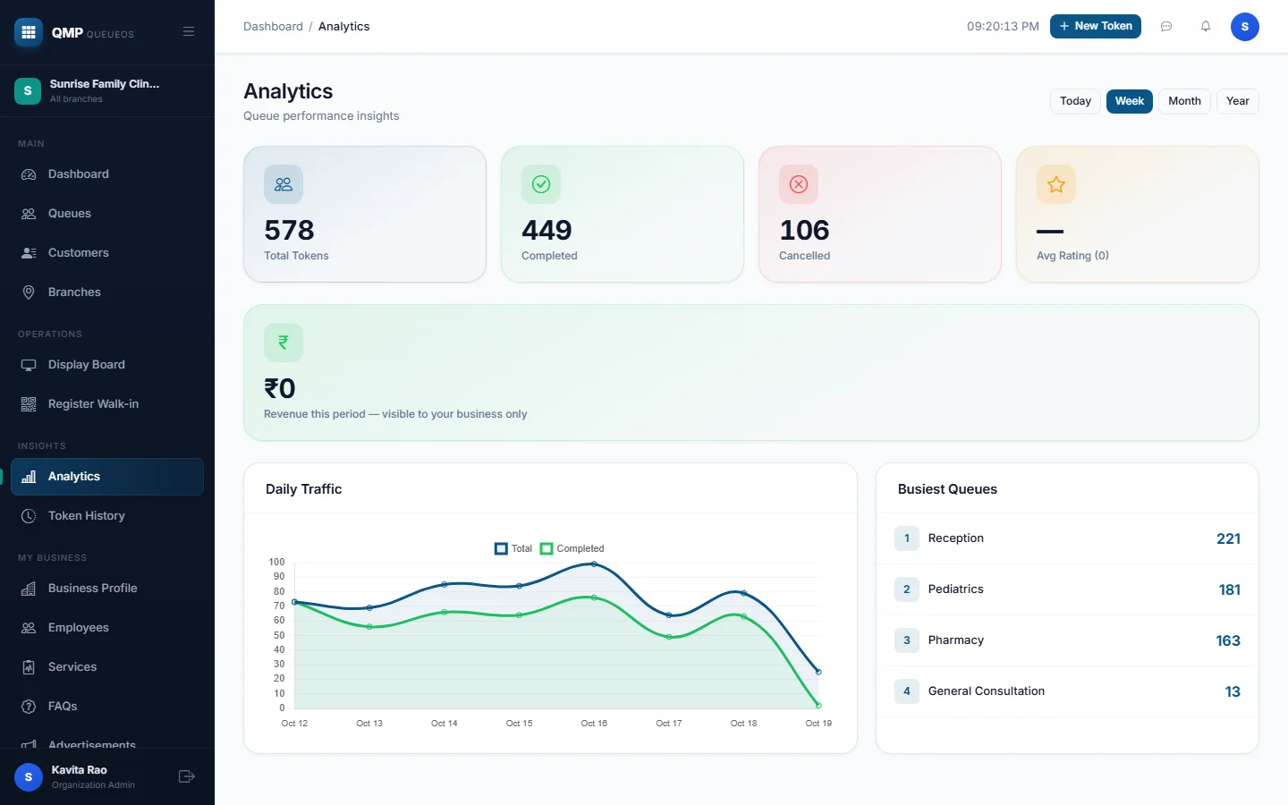This screenshot has height=805, width=1288.
Task: Open Services in the sidebar
Action: tap(107, 667)
